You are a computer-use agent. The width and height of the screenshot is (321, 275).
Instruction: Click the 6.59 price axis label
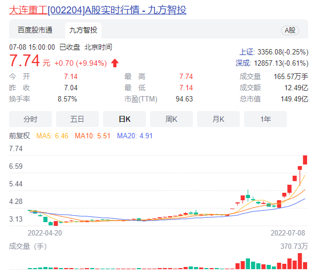tap(16, 166)
